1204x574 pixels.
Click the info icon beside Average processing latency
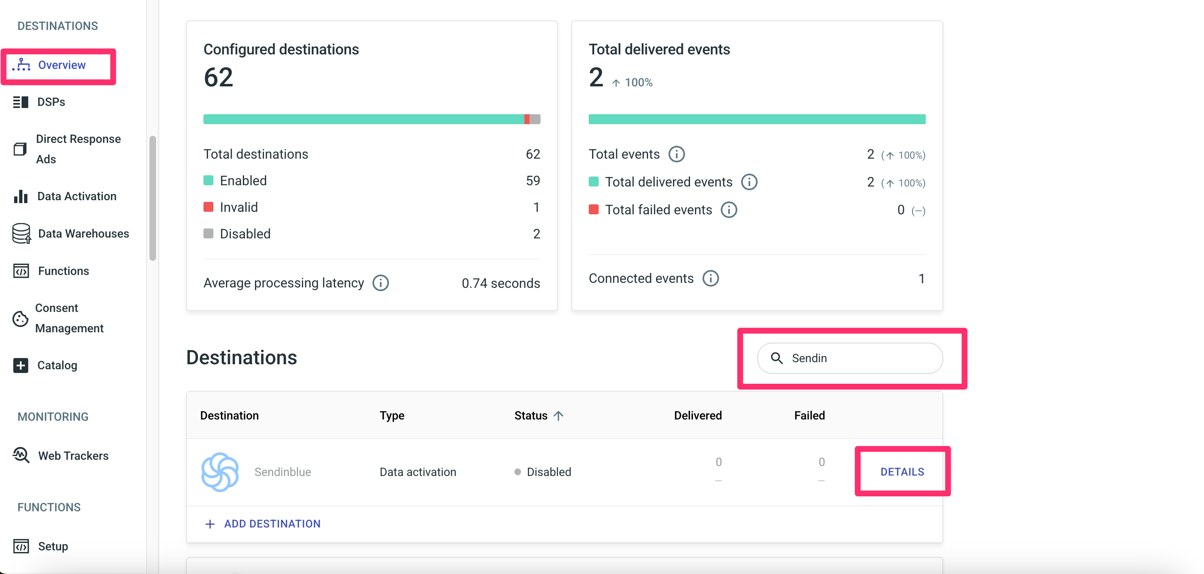(x=380, y=283)
